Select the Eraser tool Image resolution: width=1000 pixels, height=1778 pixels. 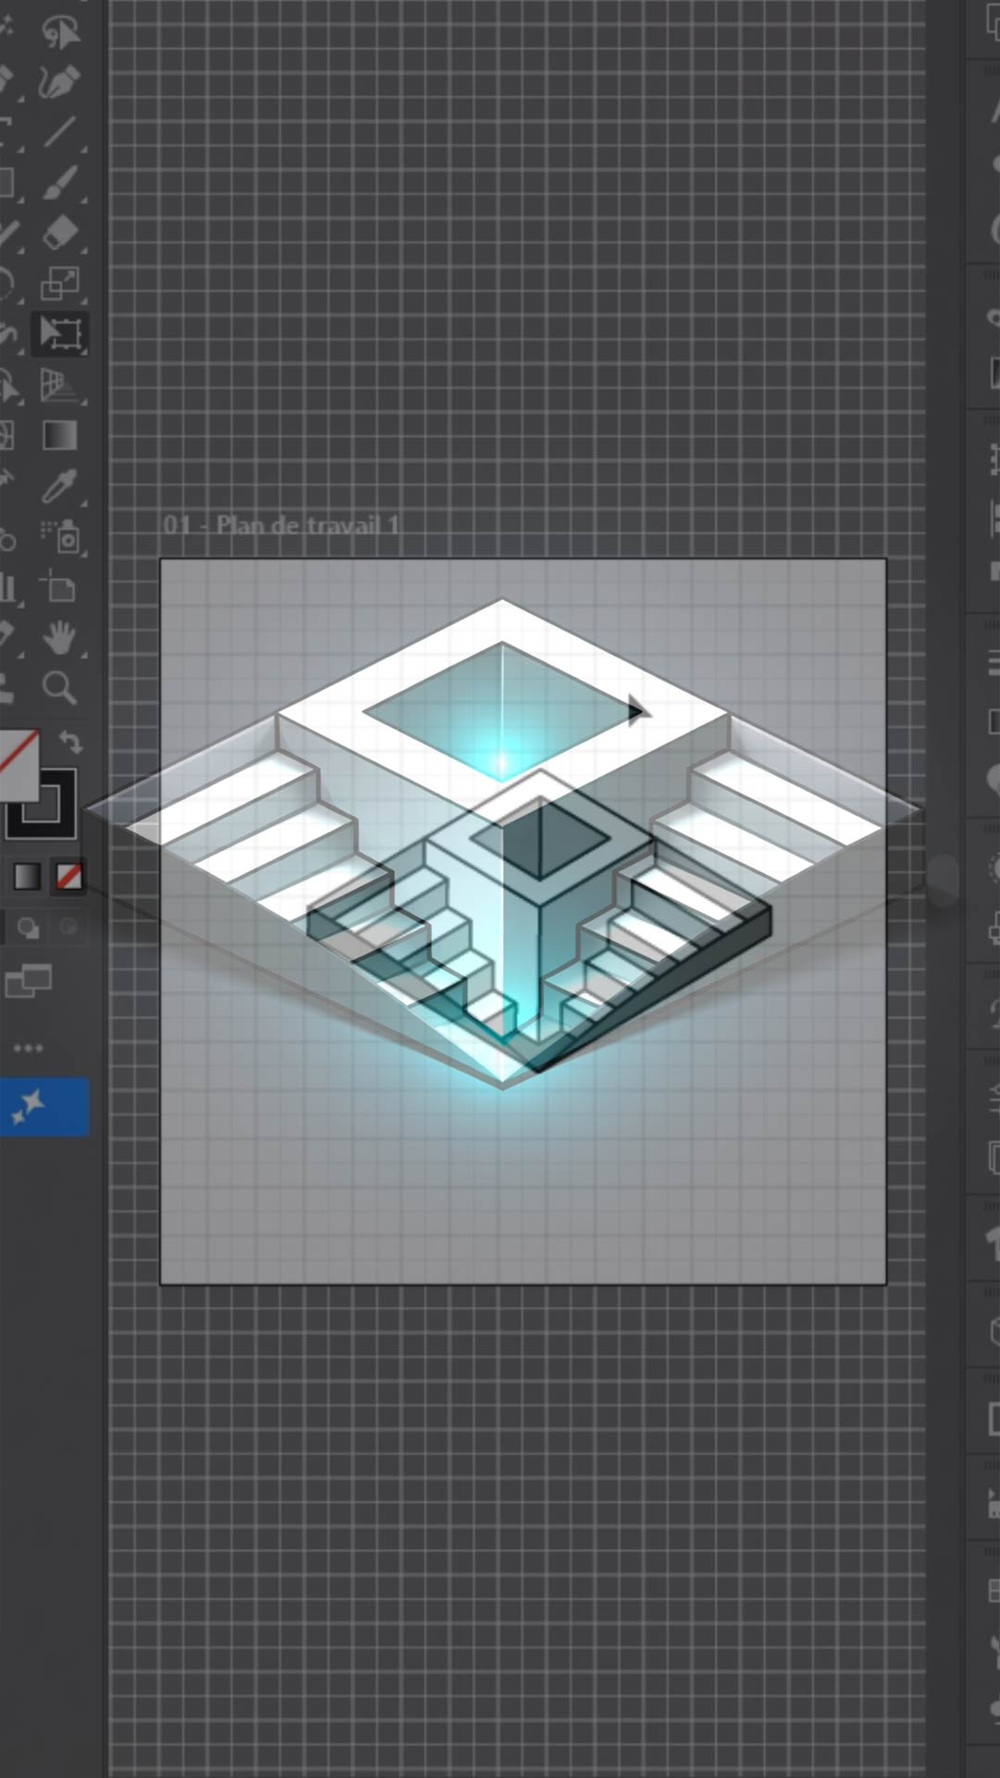coord(61,232)
